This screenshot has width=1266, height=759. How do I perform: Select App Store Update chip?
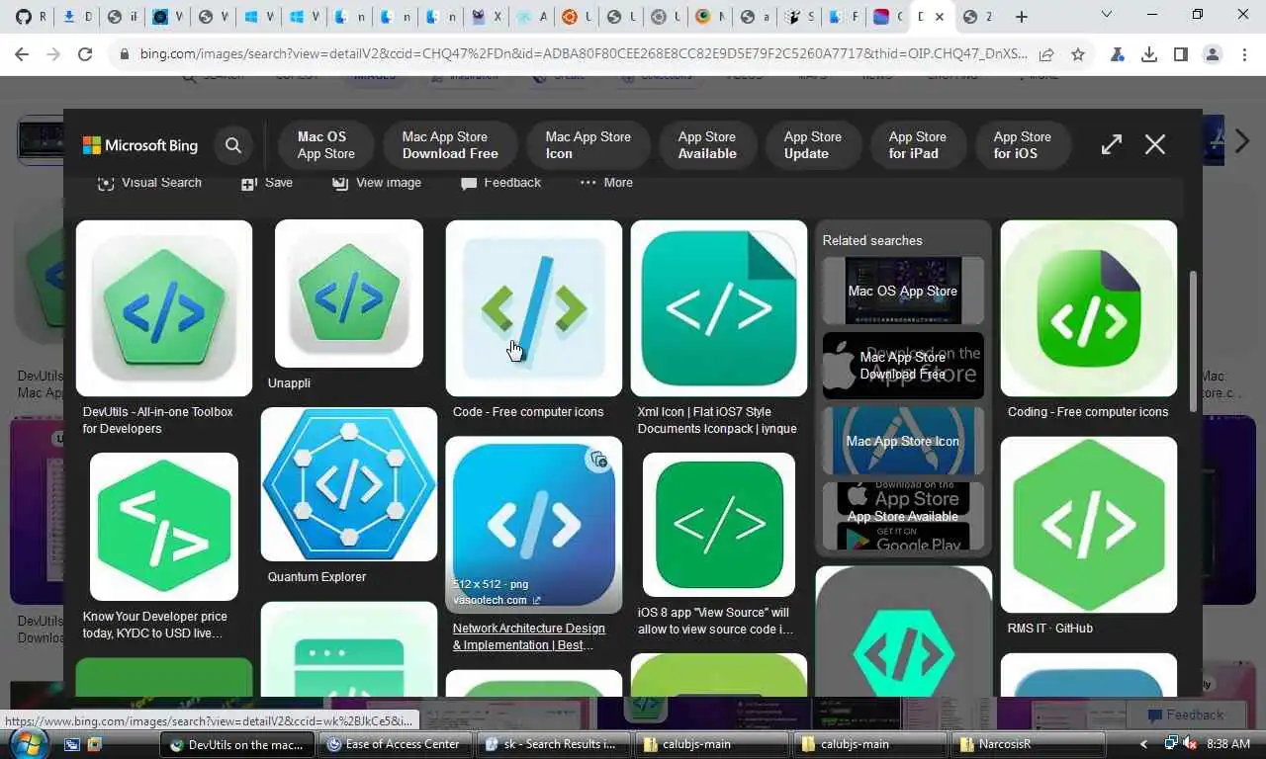tap(812, 145)
